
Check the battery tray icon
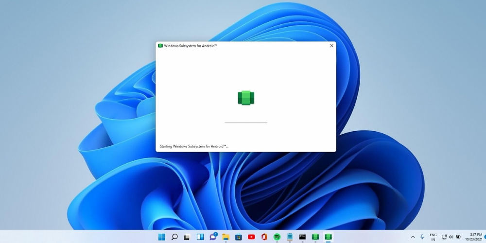point(458,237)
